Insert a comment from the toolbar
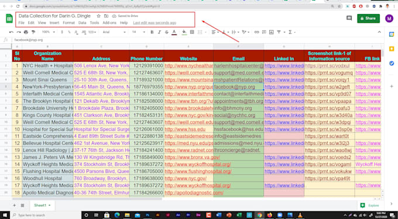The image size is (398, 219). (264, 32)
